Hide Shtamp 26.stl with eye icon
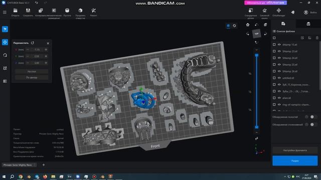Viewport: 321px width, 180px height. click(x=279, y=71)
